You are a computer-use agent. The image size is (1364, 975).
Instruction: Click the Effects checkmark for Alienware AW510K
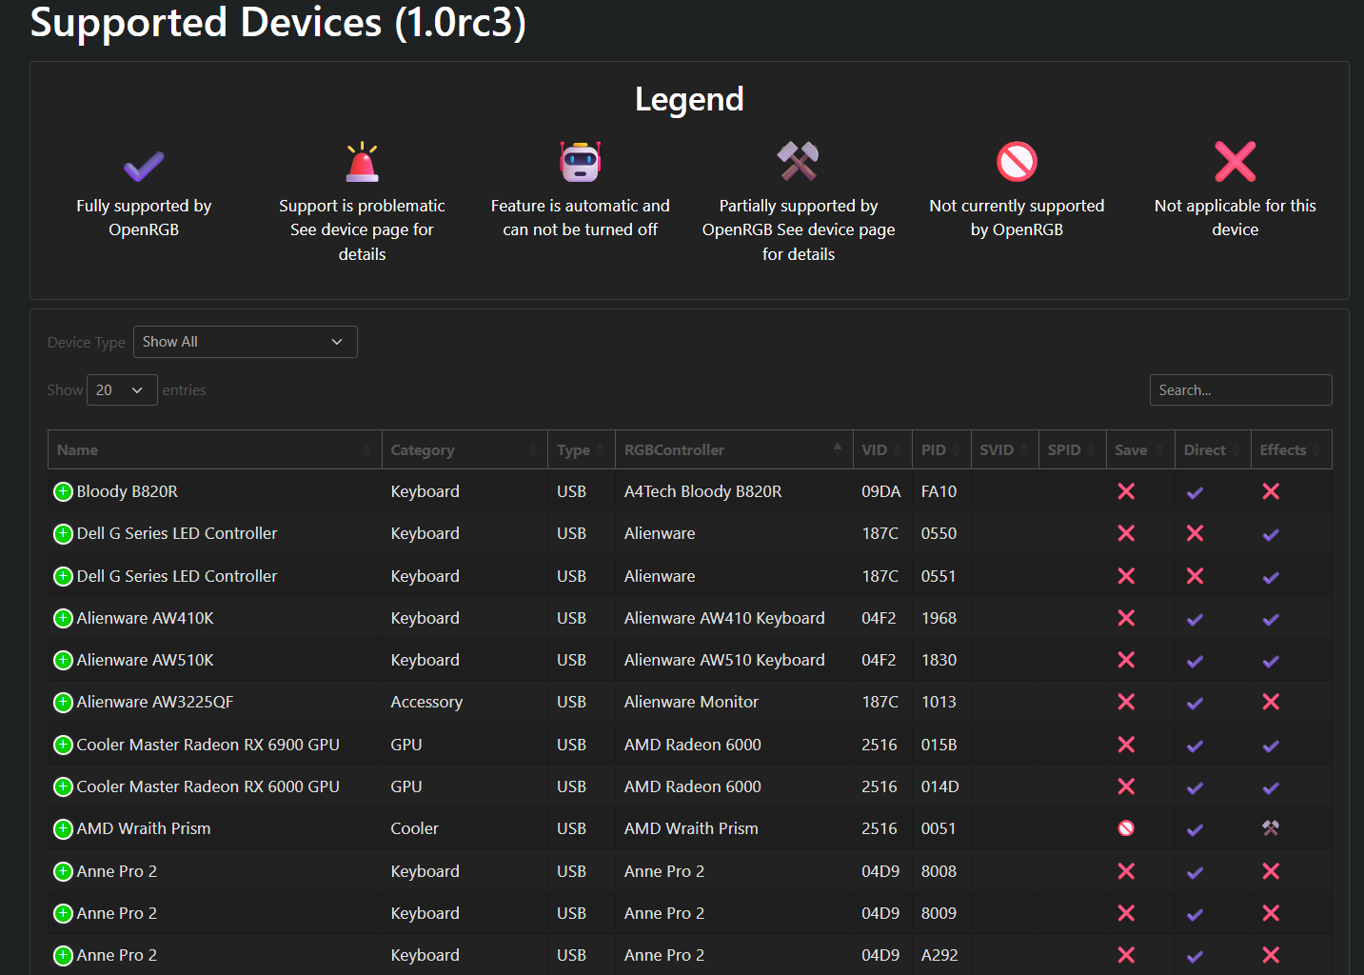coord(1271,661)
